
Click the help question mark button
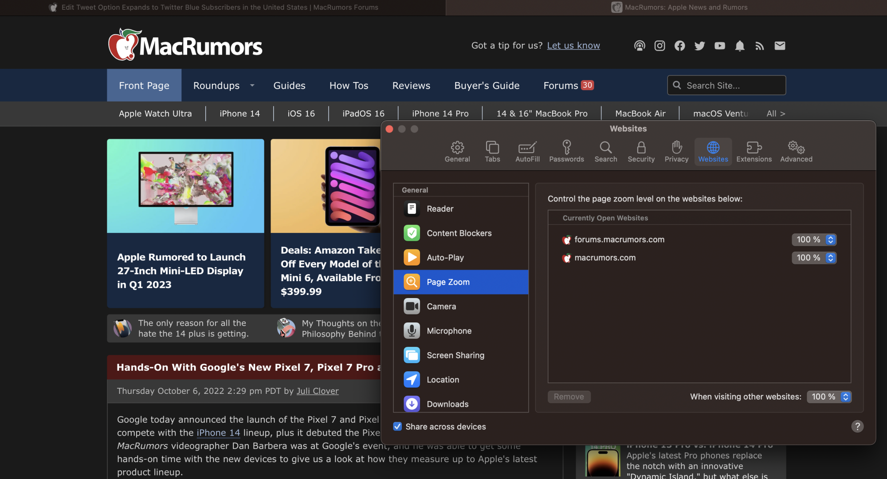click(x=857, y=426)
